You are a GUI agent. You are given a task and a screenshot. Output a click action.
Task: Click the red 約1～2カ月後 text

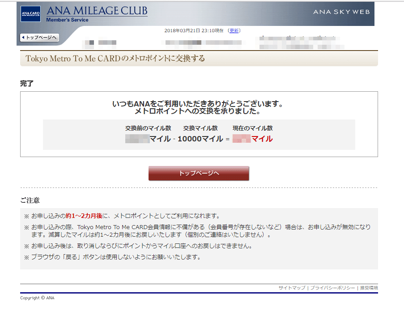pos(84,216)
